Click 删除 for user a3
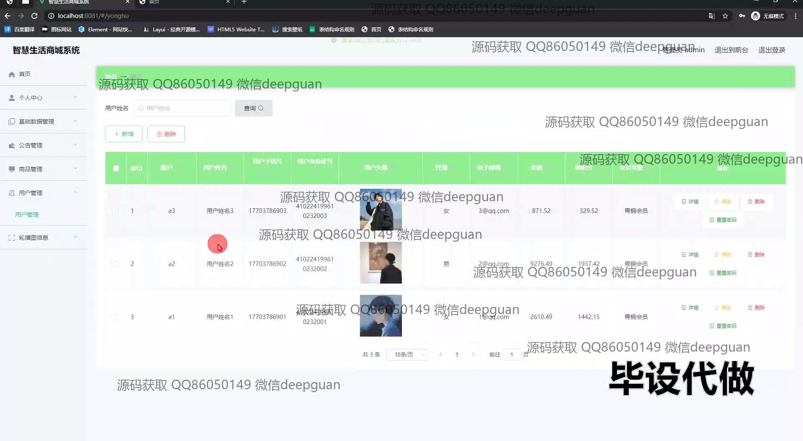This screenshot has height=441, width=803. point(756,202)
